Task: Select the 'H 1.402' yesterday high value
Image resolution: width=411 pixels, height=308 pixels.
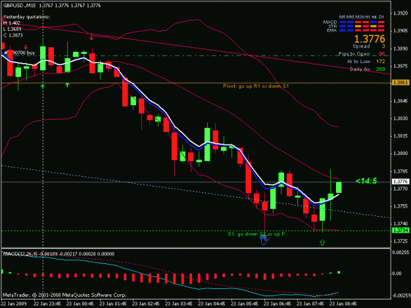Action: click(12, 23)
